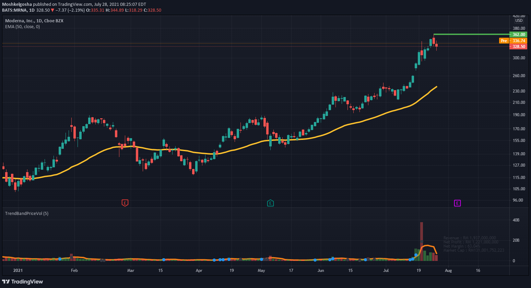
Task: Click the 300.00 price axis value
Action: (519, 58)
